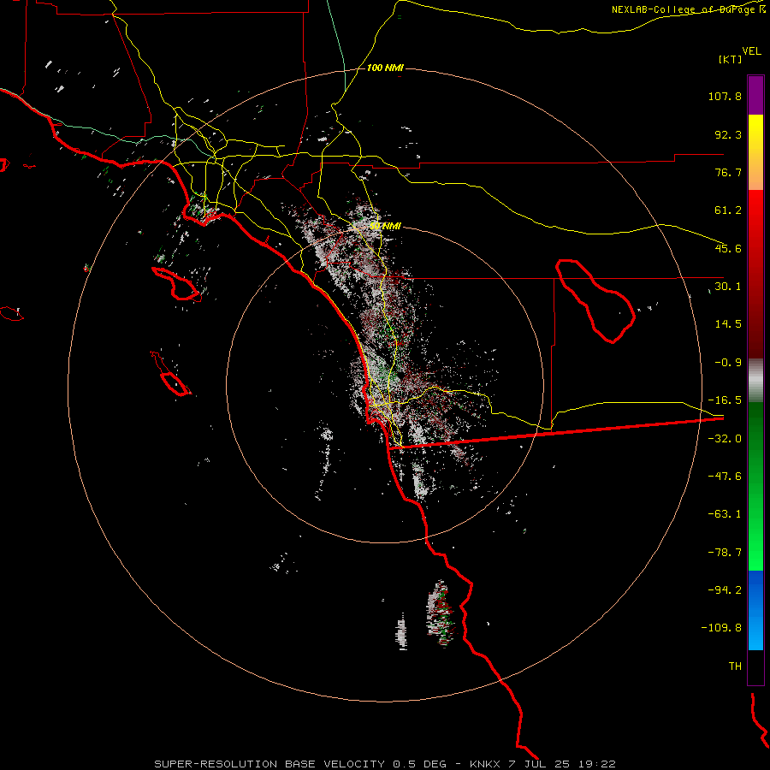Image resolution: width=770 pixels, height=770 pixels.
Task: Click the 107.8 velocity scale label
Action: [x=725, y=96]
